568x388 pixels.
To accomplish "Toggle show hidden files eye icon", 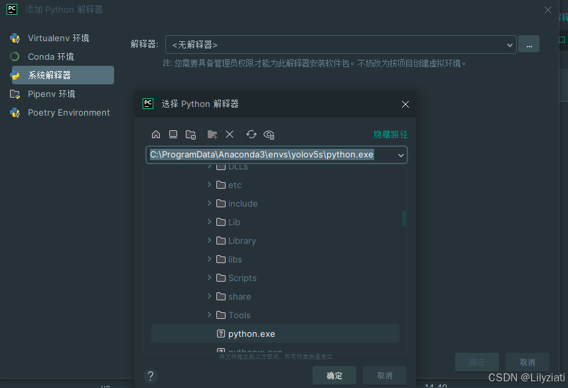I will [x=269, y=135].
